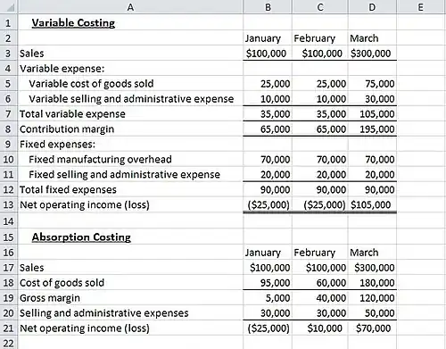Select March net operating income $105,000
The image size is (446, 349).
(372, 204)
